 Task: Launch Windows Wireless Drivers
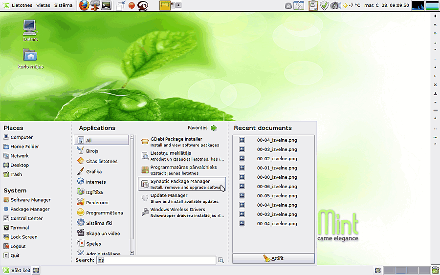pyautogui.click(x=182, y=212)
